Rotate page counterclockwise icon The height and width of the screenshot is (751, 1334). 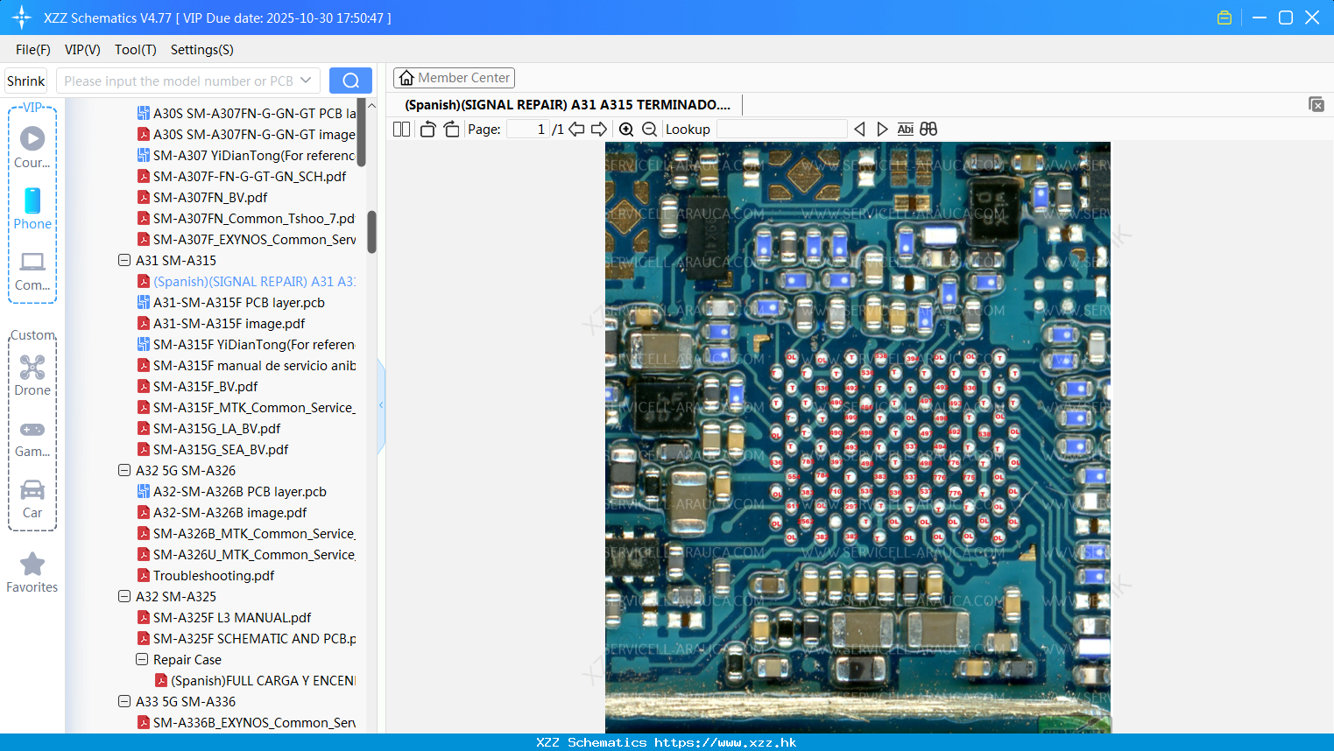427,129
